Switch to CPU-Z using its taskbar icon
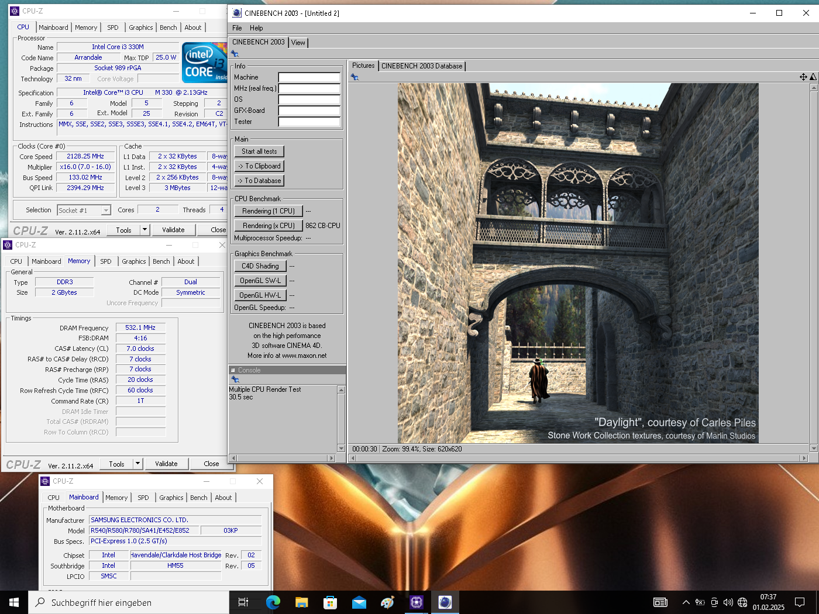The image size is (819, 614). point(416,602)
